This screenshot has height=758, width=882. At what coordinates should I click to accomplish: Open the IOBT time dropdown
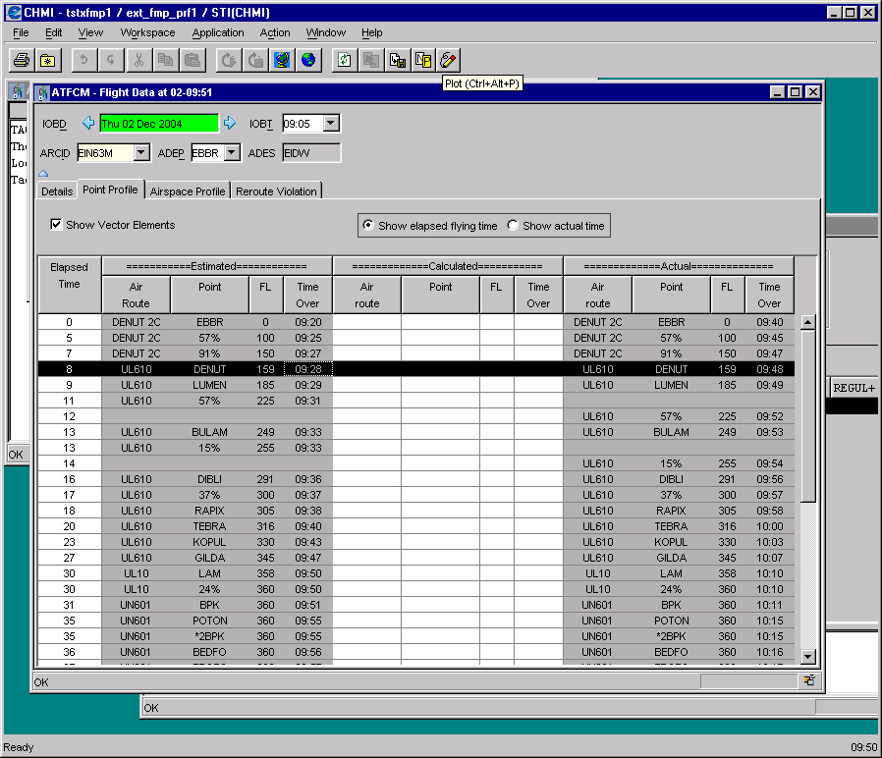(x=330, y=124)
